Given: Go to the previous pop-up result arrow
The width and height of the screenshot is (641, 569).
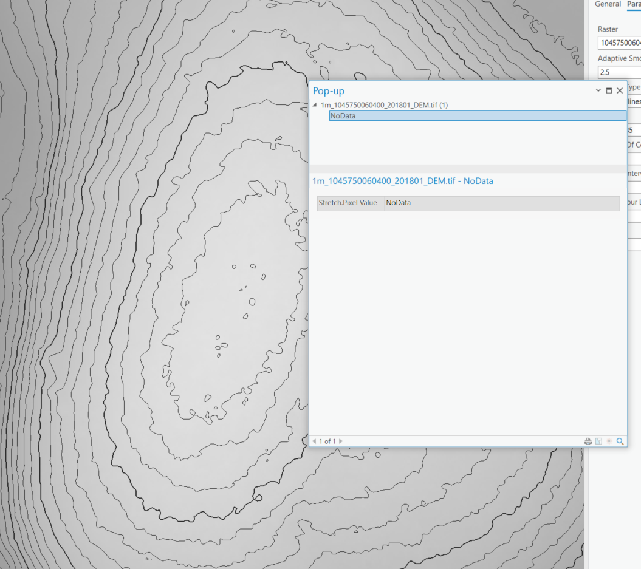Looking at the screenshot, I should tap(314, 441).
